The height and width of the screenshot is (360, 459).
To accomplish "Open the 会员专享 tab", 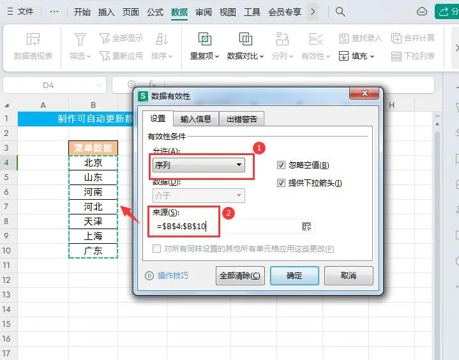I will [x=285, y=12].
